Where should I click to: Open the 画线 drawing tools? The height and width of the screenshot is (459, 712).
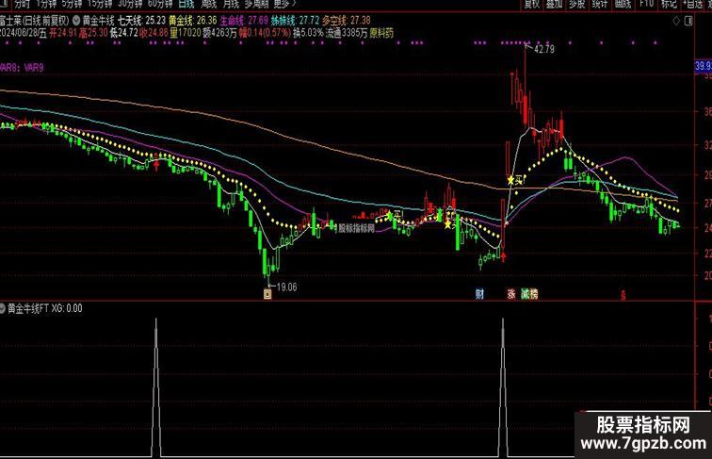click(x=623, y=4)
